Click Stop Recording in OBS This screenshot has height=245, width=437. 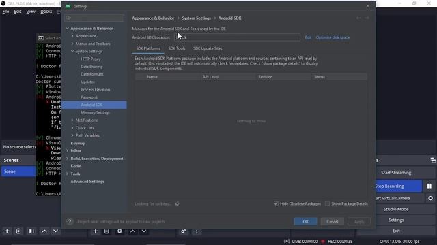(x=399, y=186)
